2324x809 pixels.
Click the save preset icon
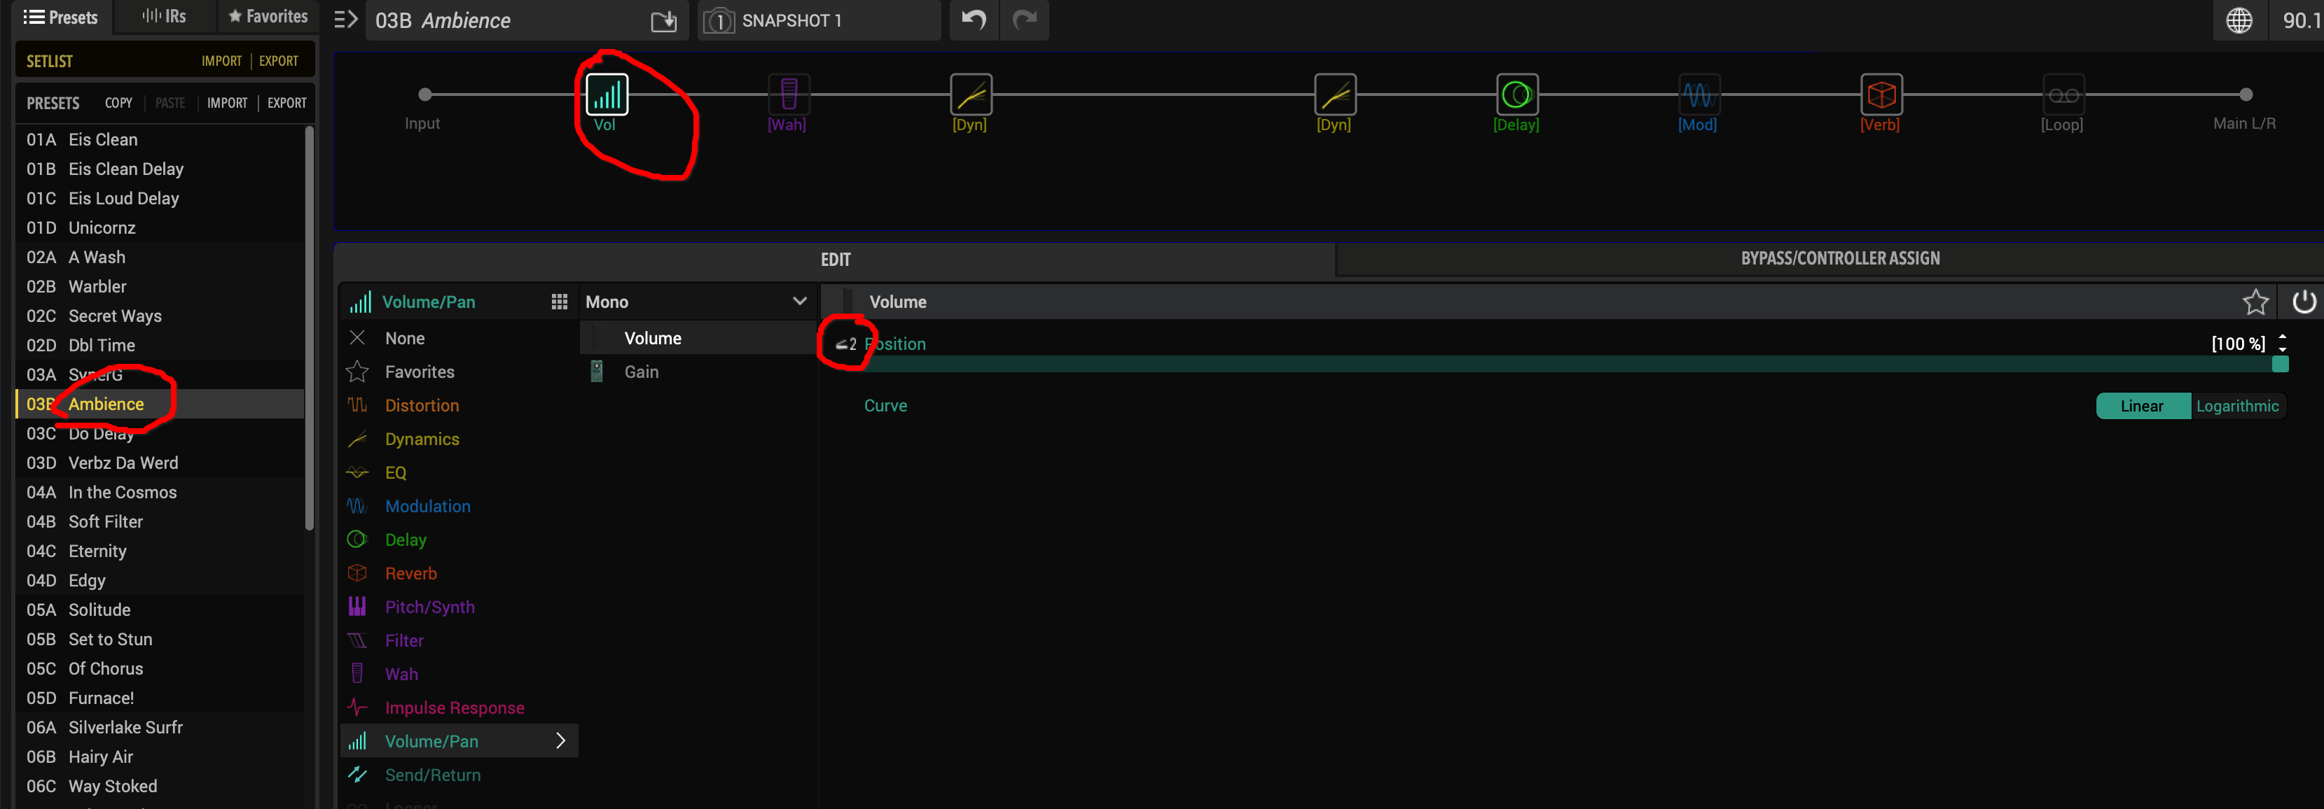tap(664, 21)
